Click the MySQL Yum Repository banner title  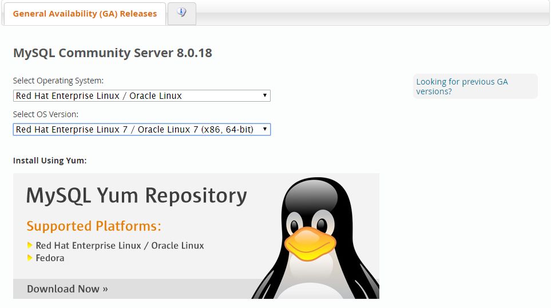click(136, 195)
